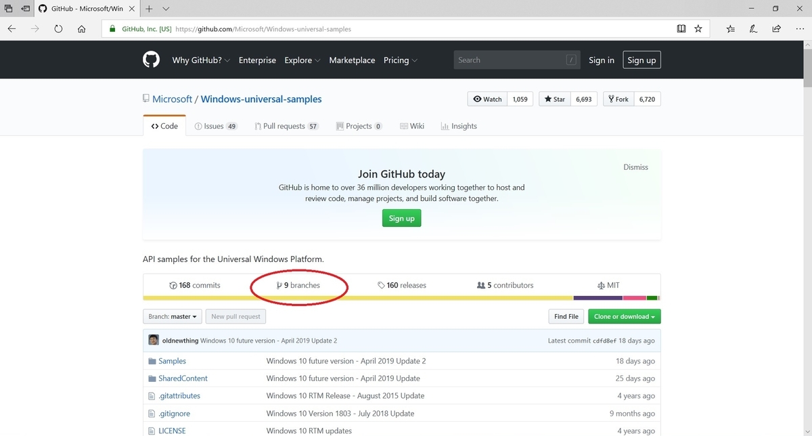Expand the Explore menu
Screen dimensions: 812x436
point(302,60)
